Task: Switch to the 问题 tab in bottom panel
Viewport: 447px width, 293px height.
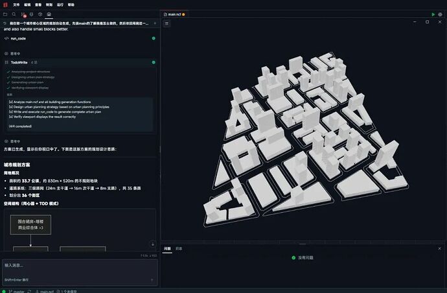Action: pyautogui.click(x=167, y=248)
